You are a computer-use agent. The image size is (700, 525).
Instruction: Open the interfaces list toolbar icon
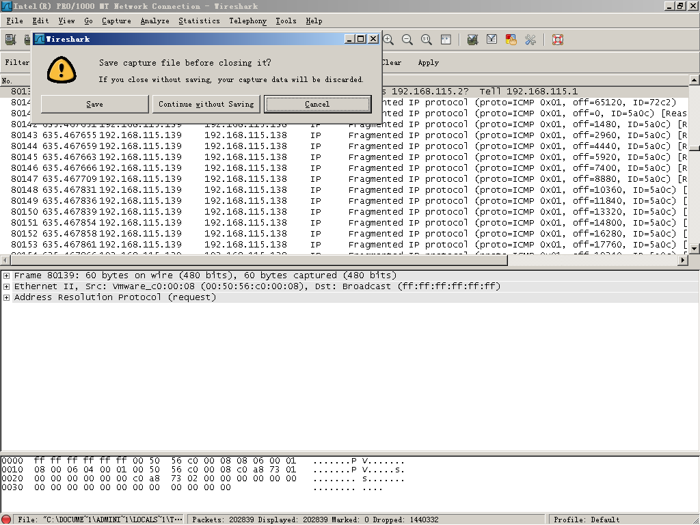(11, 40)
